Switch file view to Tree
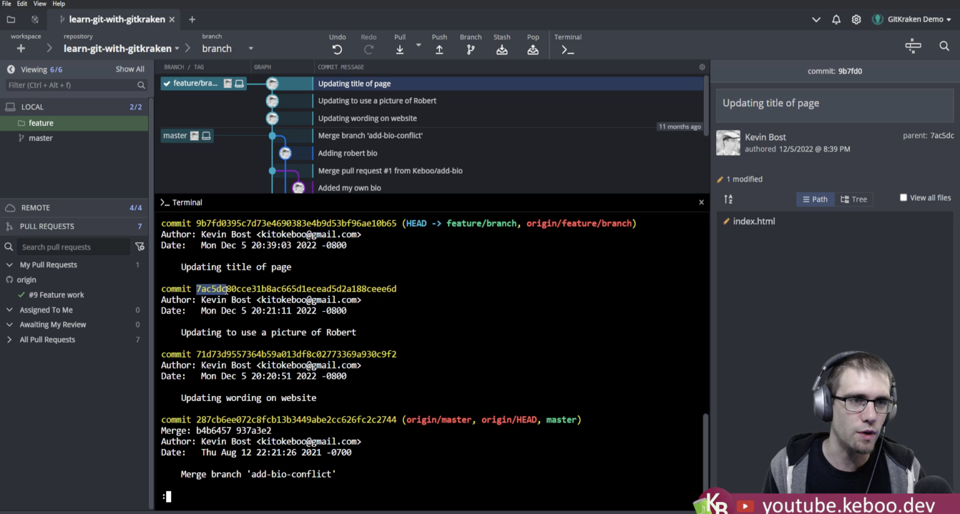Screen dimensions: 960x514 [x=854, y=199]
